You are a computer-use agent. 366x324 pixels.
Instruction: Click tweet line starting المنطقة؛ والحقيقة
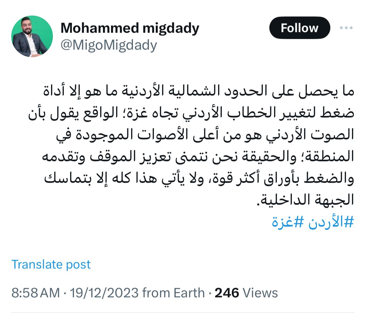pos(198,156)
